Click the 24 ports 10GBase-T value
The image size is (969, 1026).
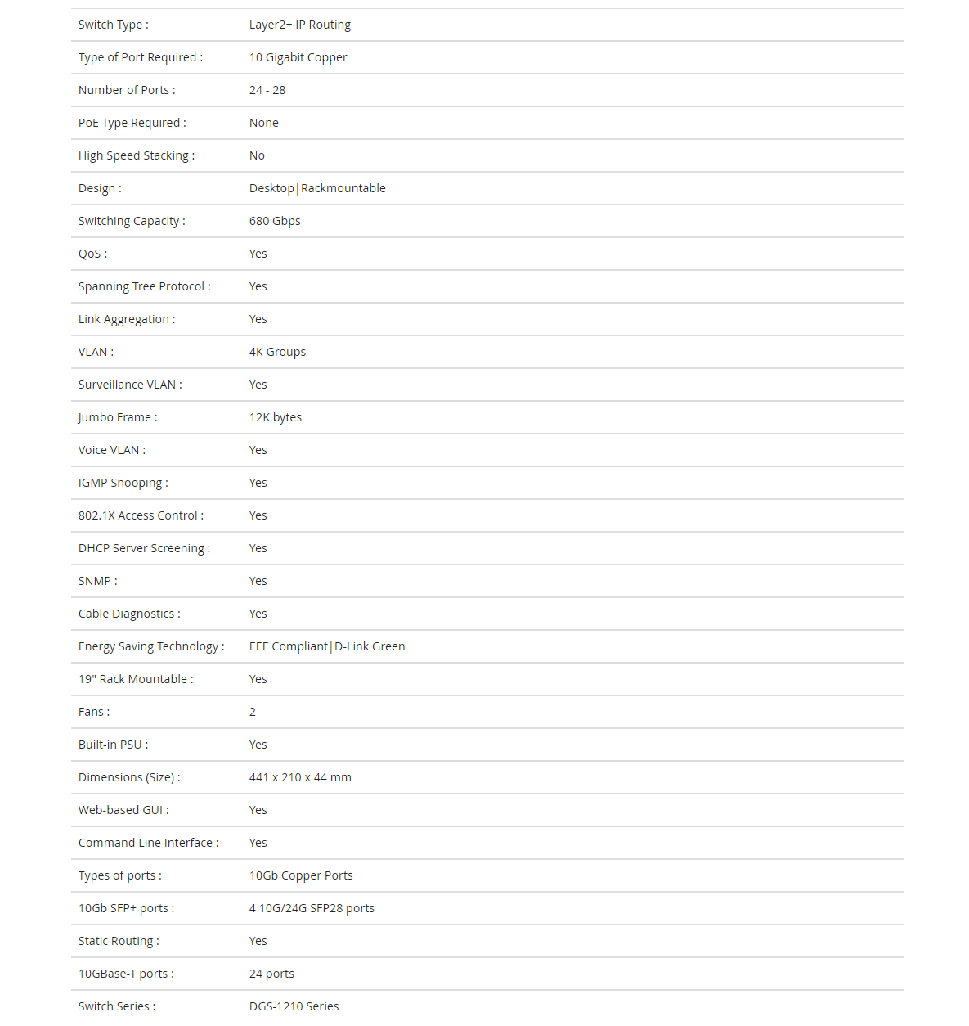[271, 974]
